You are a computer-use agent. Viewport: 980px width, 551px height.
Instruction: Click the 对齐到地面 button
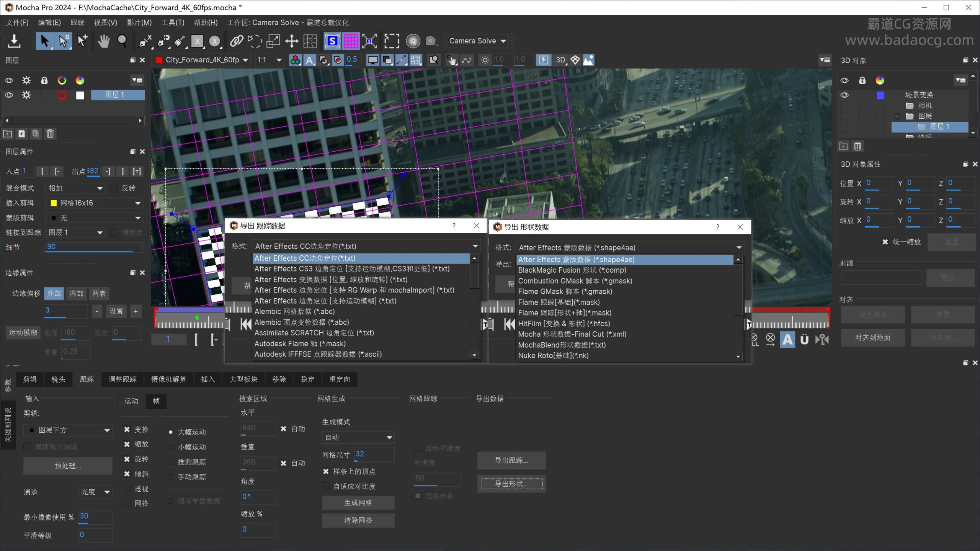coord(872,338)
